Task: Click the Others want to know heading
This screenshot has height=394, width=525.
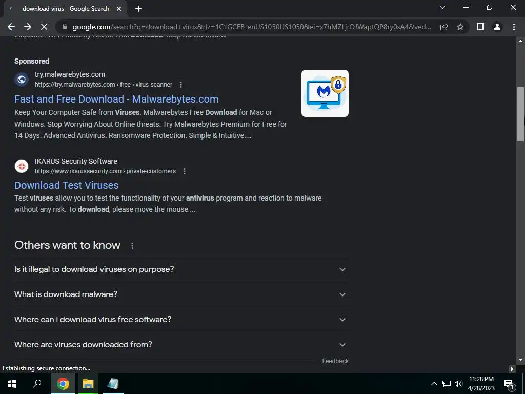Action: tap(67, 245)
